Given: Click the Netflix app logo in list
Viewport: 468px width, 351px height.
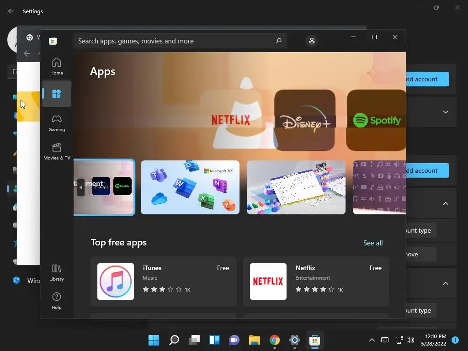Looking at the screenshot, I should (x=268, y=282).
